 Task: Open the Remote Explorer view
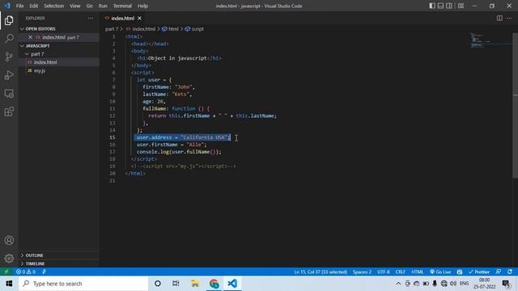click(x=9, y=94)
